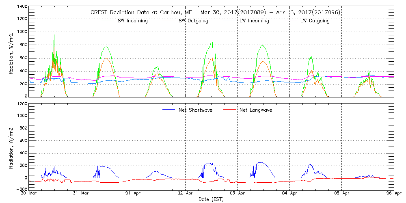Click the LW Incoming legend label

coord(254,21)
